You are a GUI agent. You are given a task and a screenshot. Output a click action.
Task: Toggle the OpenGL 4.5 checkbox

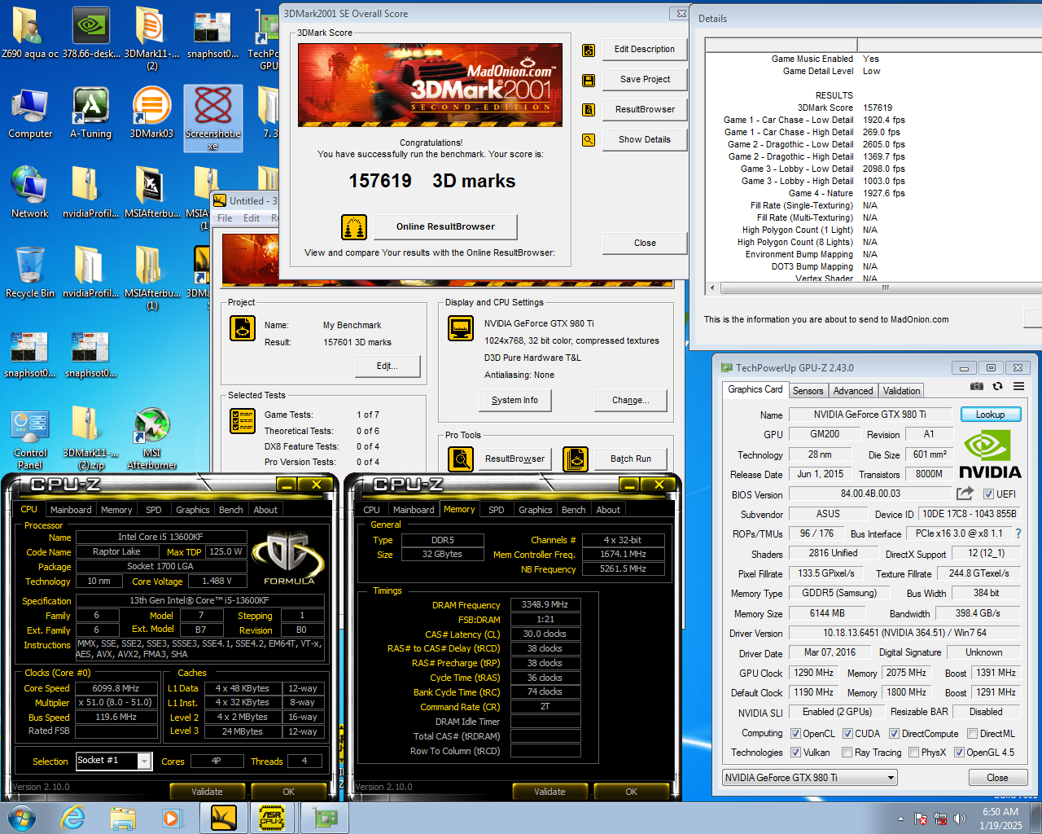[959, 753]
